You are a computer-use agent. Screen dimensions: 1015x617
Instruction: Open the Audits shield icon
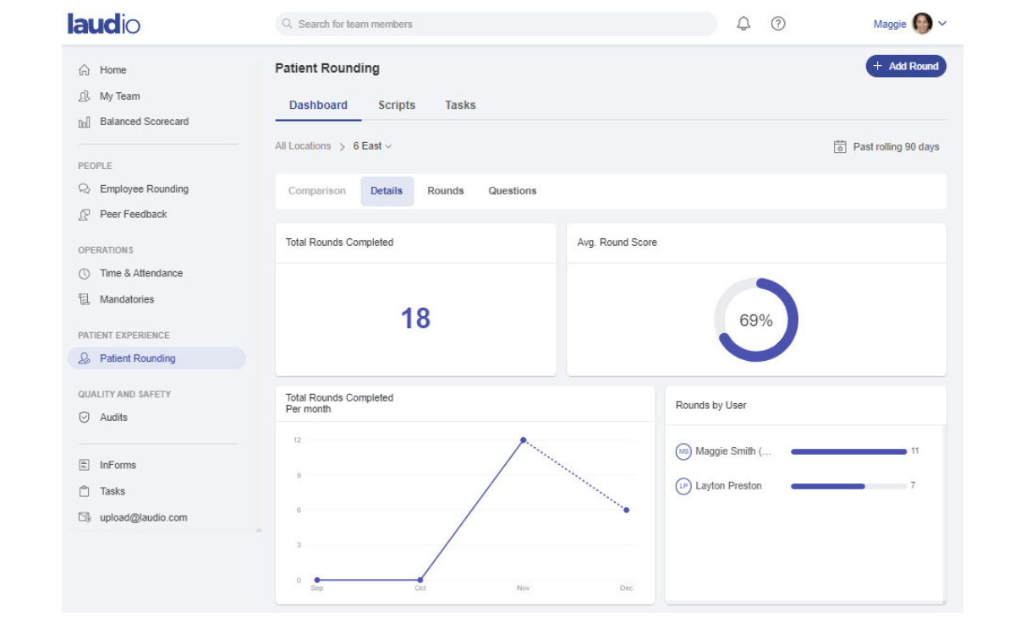pyautogui.click(x=85, y=418)
